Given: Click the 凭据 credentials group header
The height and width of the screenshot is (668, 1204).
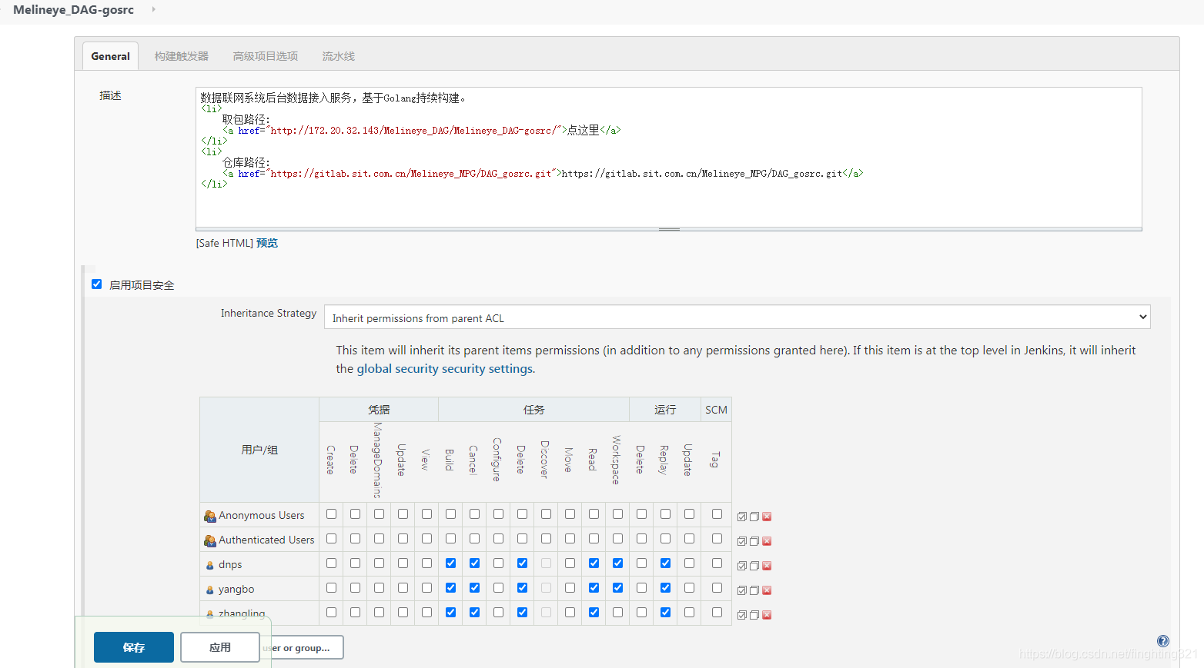Looking at the screenshot, I should click(x=379, y=410).
